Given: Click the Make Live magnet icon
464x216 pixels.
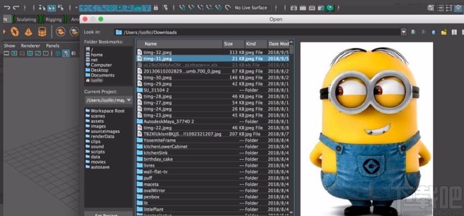Looking at the screenshot, I should pyautogui.click(x=228, y=8).
